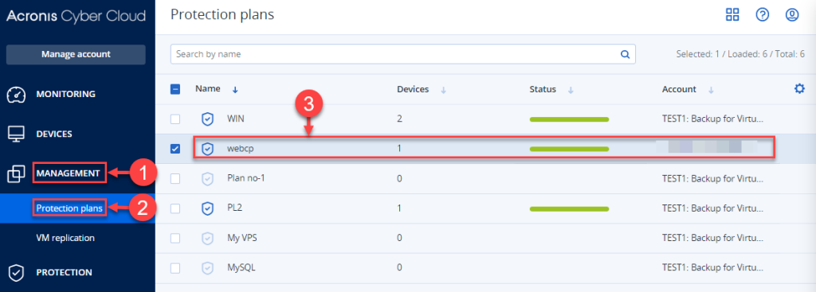The height and width of the screenshot is (292, 816).
Task: Select the Plan no-1 name
Action: [x=247, y=179]
